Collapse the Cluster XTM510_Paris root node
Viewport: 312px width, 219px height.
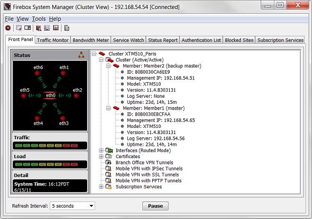coord(94,54)
